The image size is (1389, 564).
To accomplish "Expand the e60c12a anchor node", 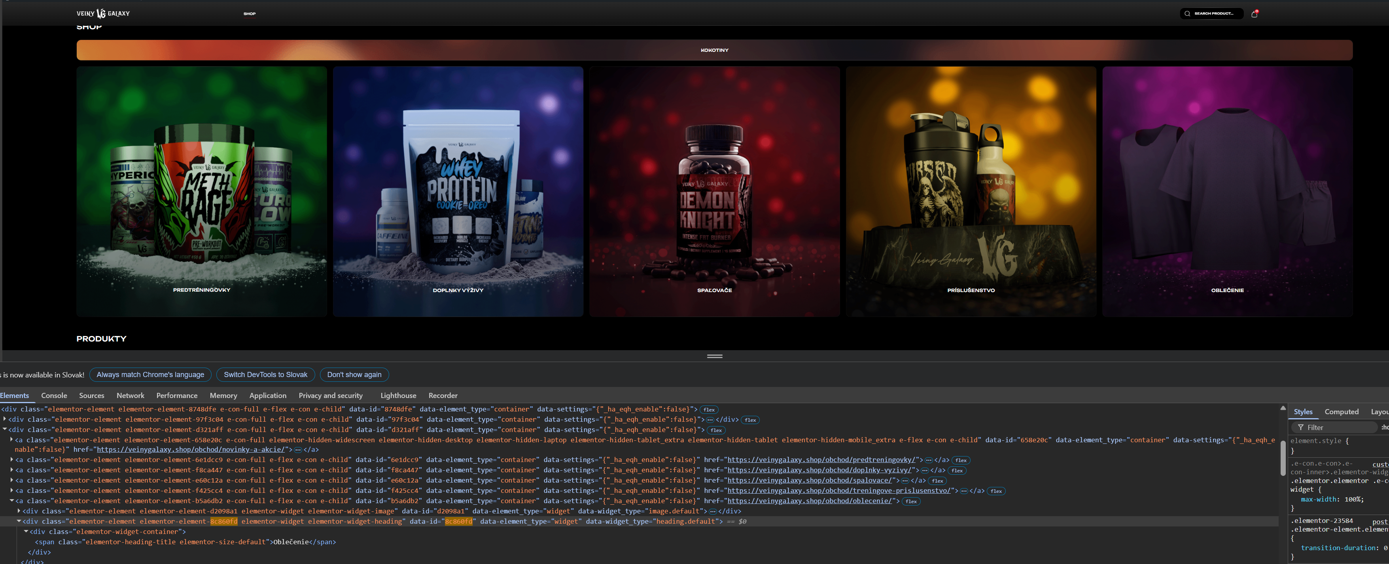I will 12,480.
